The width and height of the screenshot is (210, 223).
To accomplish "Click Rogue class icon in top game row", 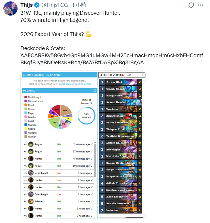I will (31, 144).
